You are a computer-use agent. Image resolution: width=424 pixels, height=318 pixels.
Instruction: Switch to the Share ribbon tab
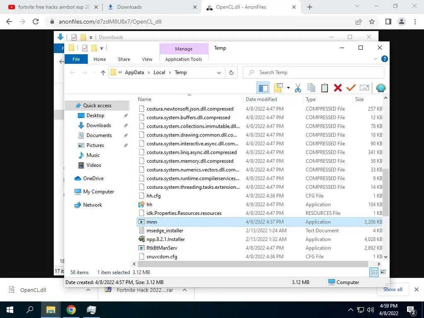coord(124,59)
